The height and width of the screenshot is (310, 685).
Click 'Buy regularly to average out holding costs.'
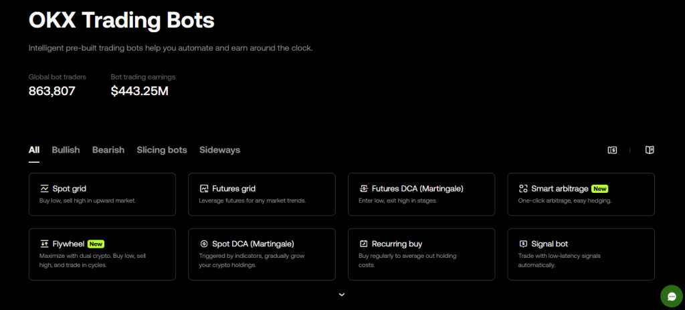[x=409, y=260]
